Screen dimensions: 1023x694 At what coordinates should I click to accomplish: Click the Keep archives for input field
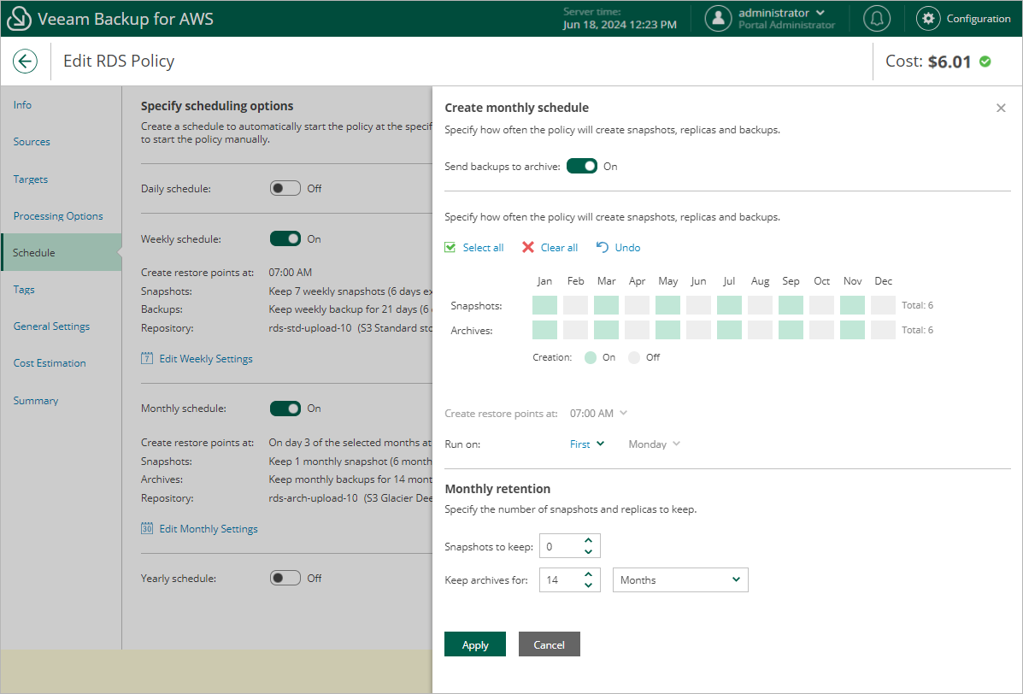pos(569,579)
